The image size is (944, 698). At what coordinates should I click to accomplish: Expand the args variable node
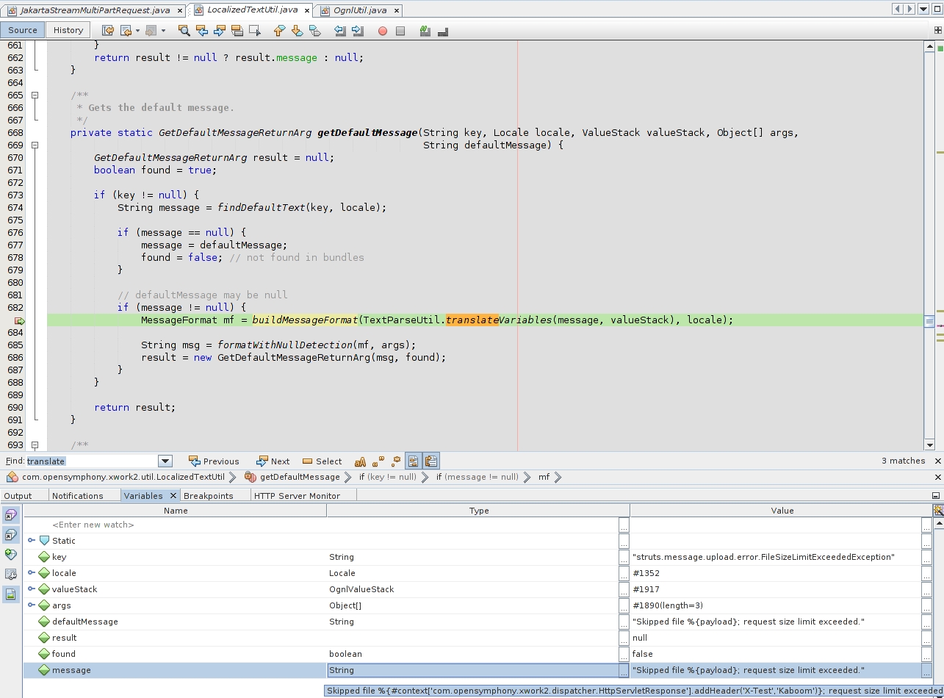32,605
